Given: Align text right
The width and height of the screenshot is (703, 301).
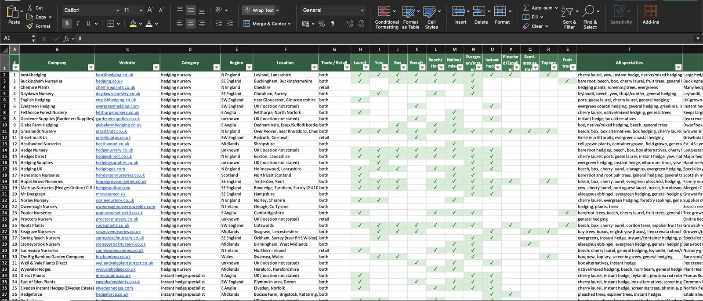Looking at the screenshot, I should pyautogui.click(x=202, y=24).
